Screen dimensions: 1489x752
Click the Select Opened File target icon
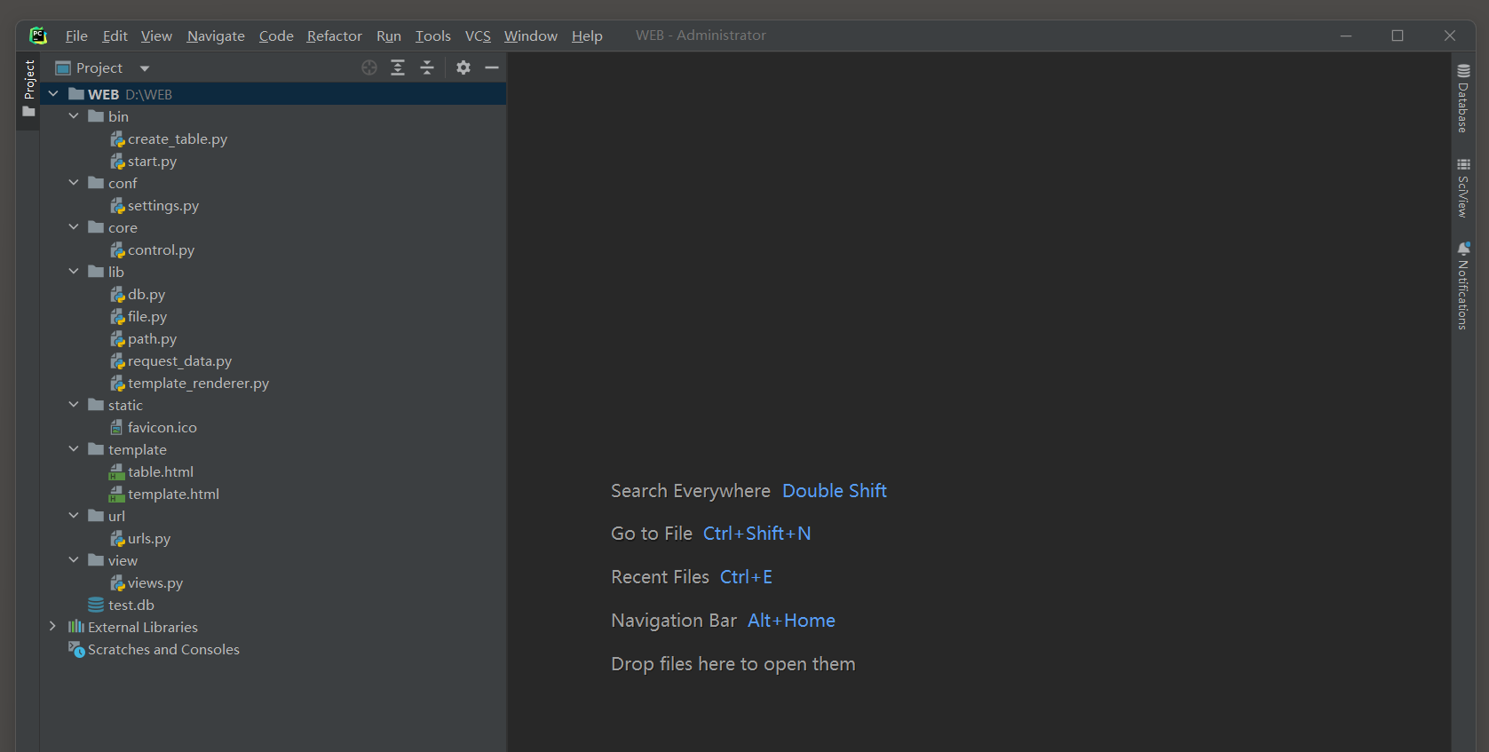coord(369,67)
